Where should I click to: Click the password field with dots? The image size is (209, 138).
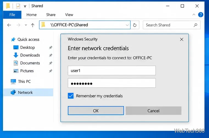click(x=112, y=83)
